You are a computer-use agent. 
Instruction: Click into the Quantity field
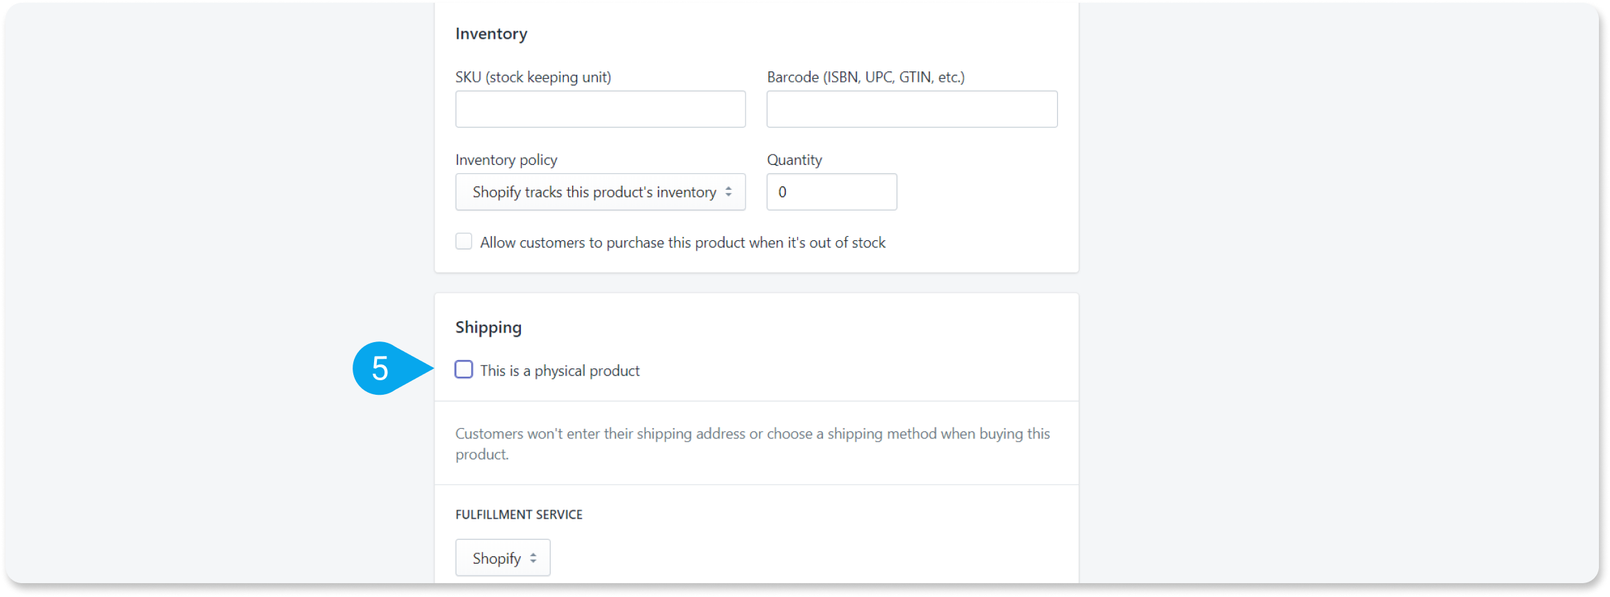[831, 192]
